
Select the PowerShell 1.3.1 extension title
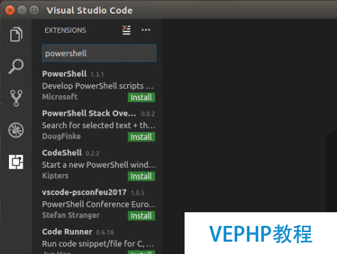click(x=64, y=74)
